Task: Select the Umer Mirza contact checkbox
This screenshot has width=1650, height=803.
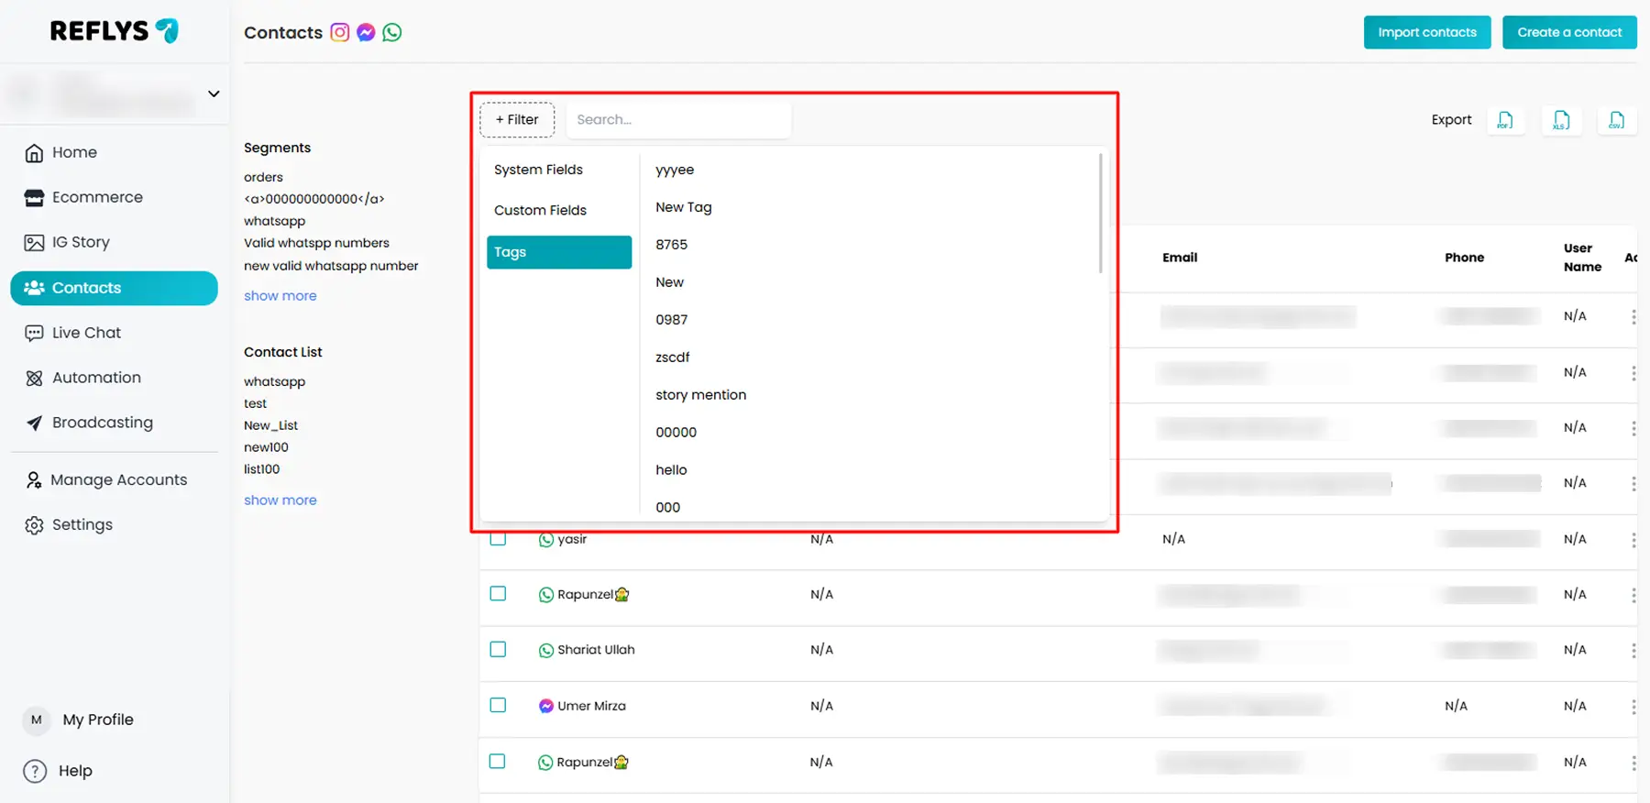Action: [498, 705]
